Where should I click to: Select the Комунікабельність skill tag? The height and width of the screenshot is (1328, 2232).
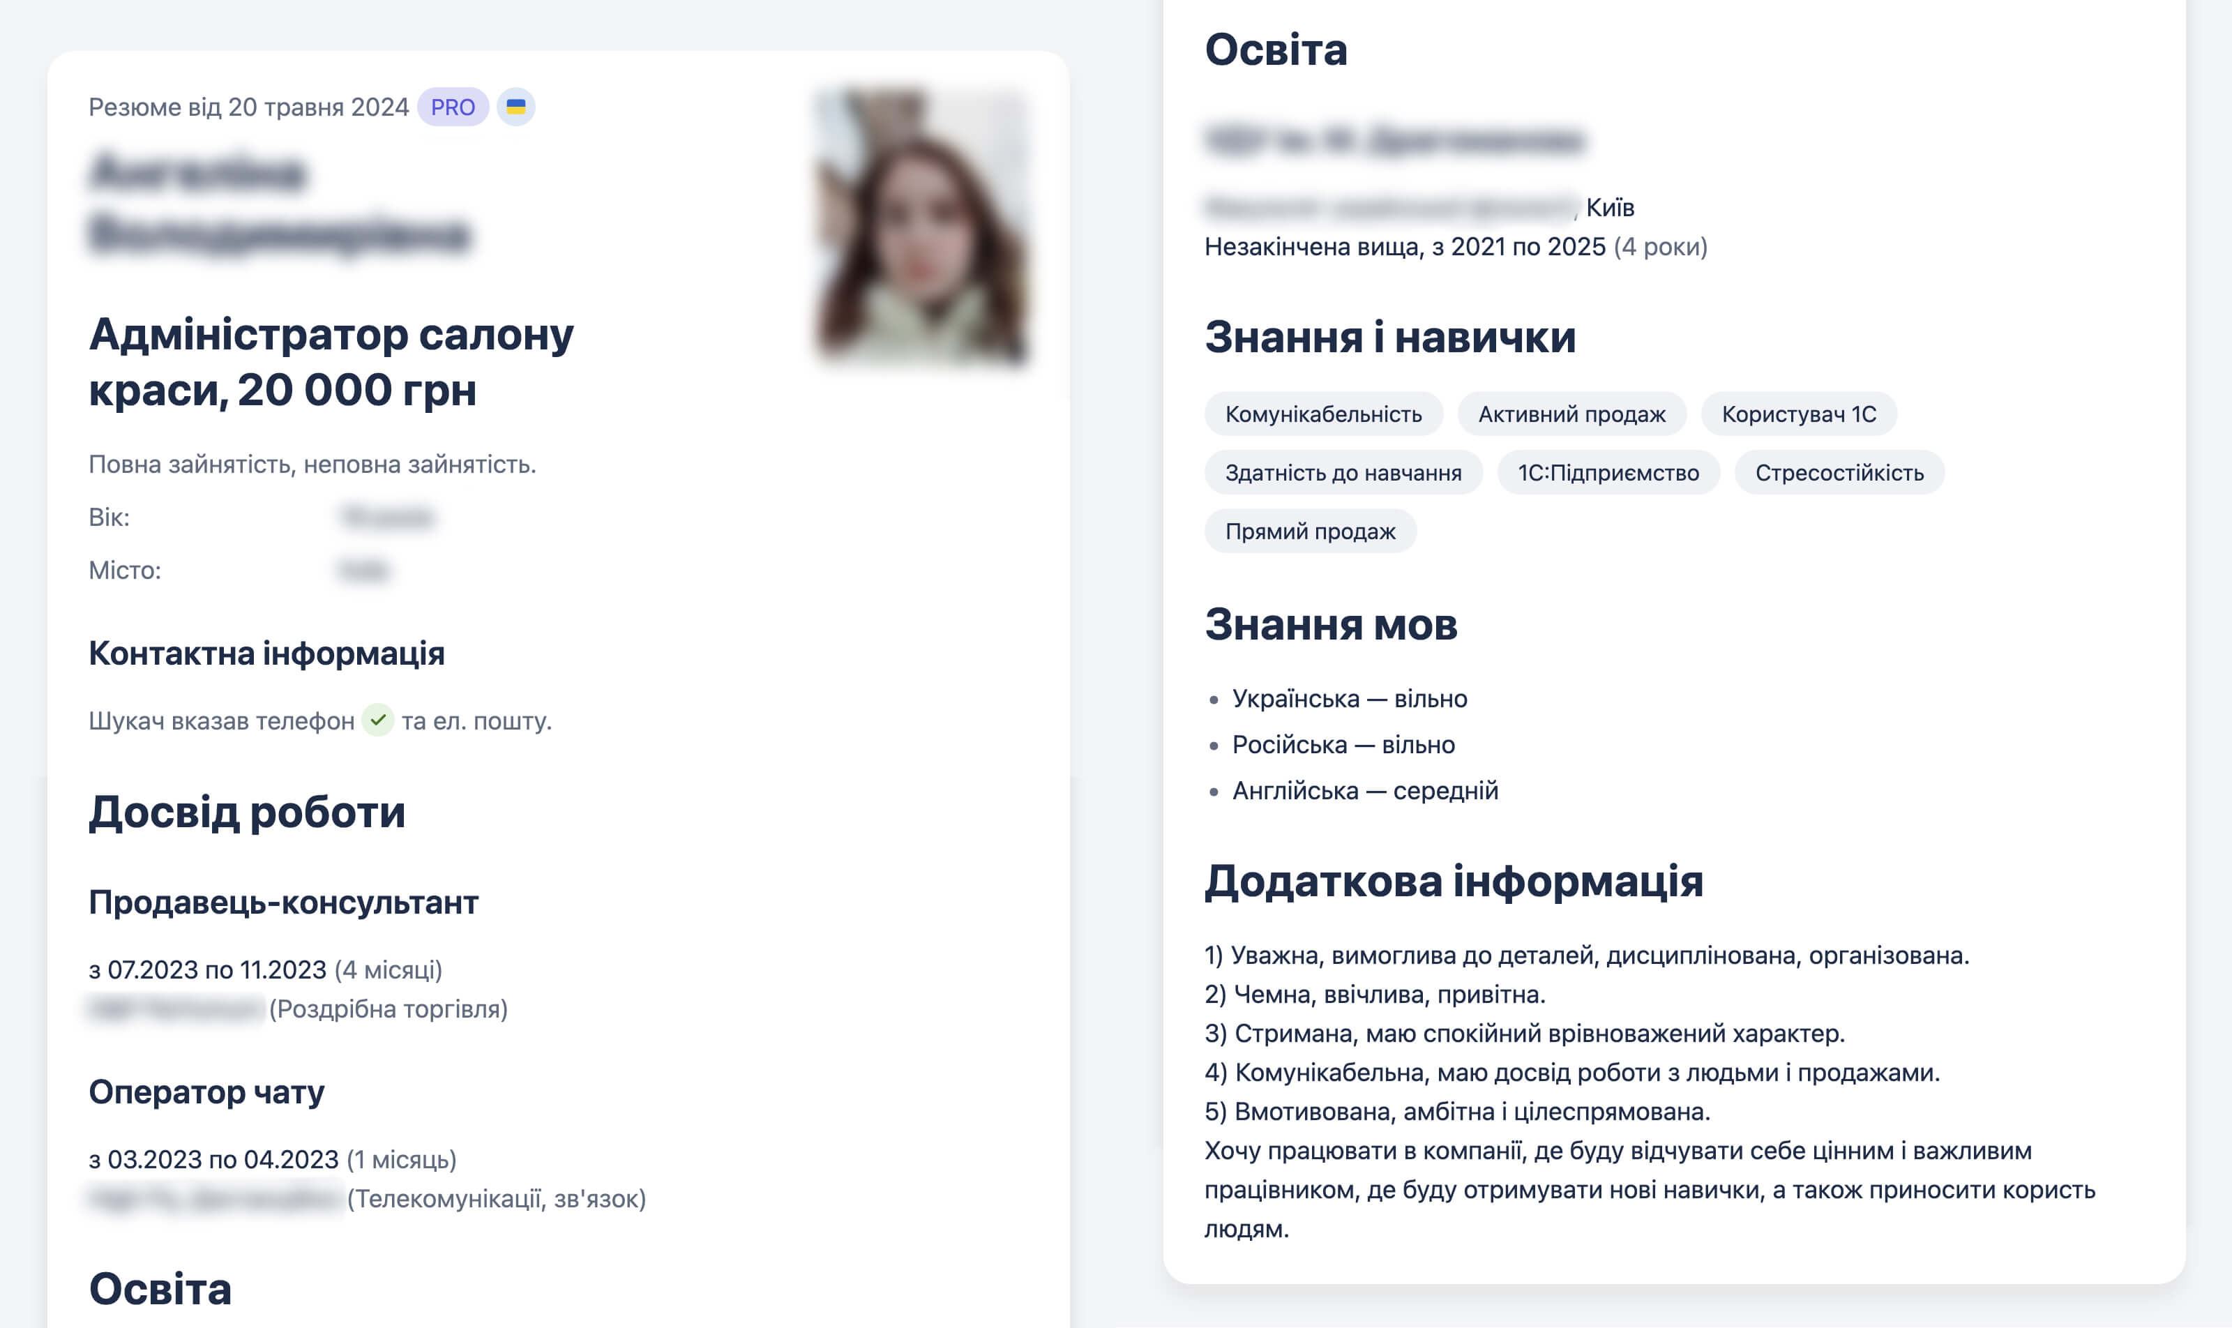click(1322, 414)
